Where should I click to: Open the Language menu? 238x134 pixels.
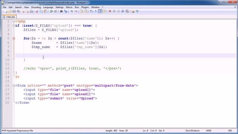click(x=48, y=7)
